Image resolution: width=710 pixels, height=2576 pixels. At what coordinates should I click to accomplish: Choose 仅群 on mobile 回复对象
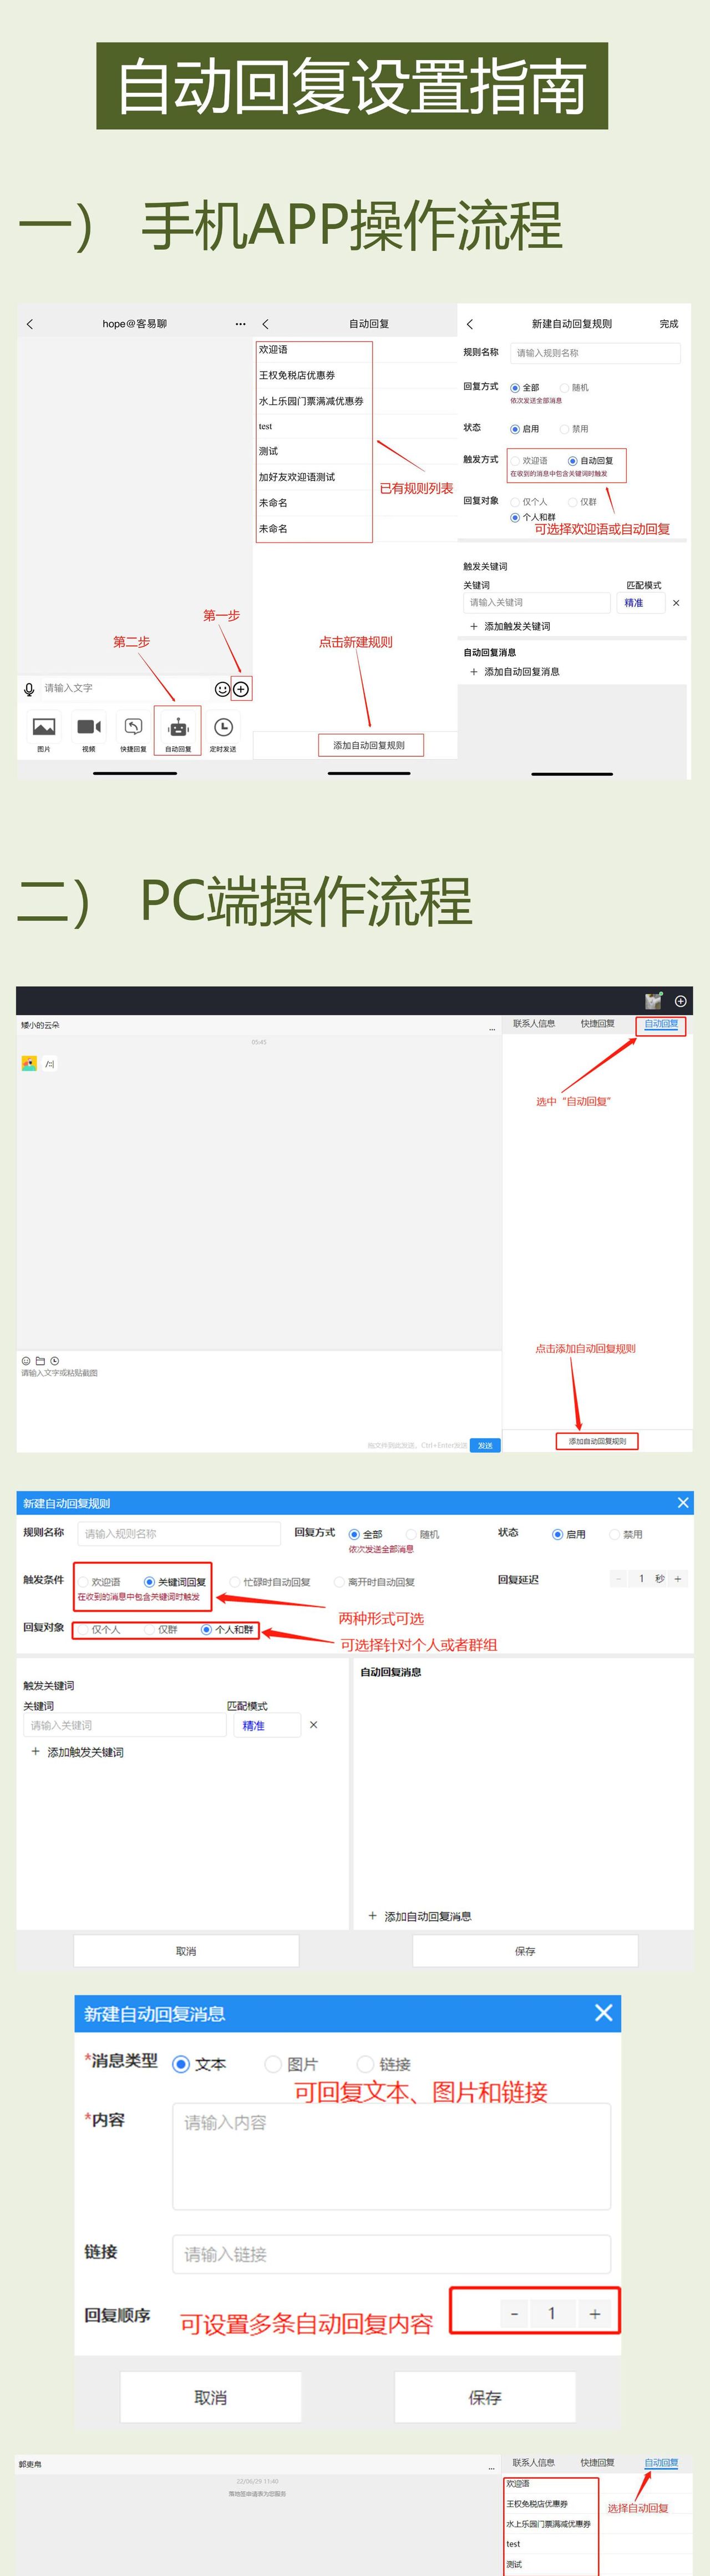click(582, 502)
